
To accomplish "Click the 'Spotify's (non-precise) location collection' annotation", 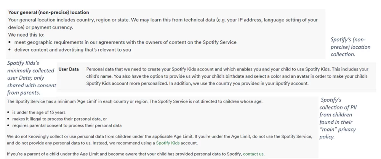I will coord(350,47).
